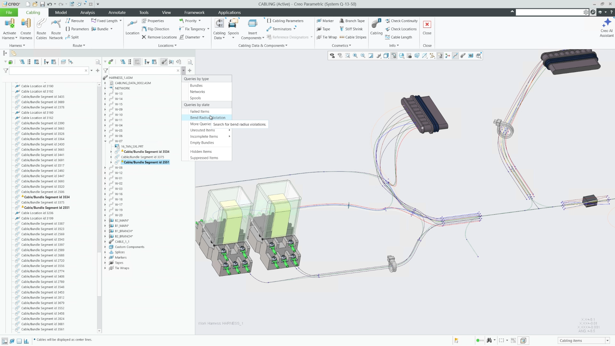This screenshot has width=615, height=346.
Task: Click the Refit zoom icon in graphics toolbar
Action: pos(348,56)
